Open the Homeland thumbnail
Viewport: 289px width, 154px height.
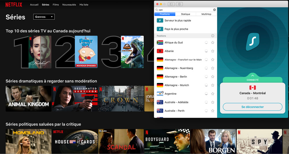(x=29, y=142)
